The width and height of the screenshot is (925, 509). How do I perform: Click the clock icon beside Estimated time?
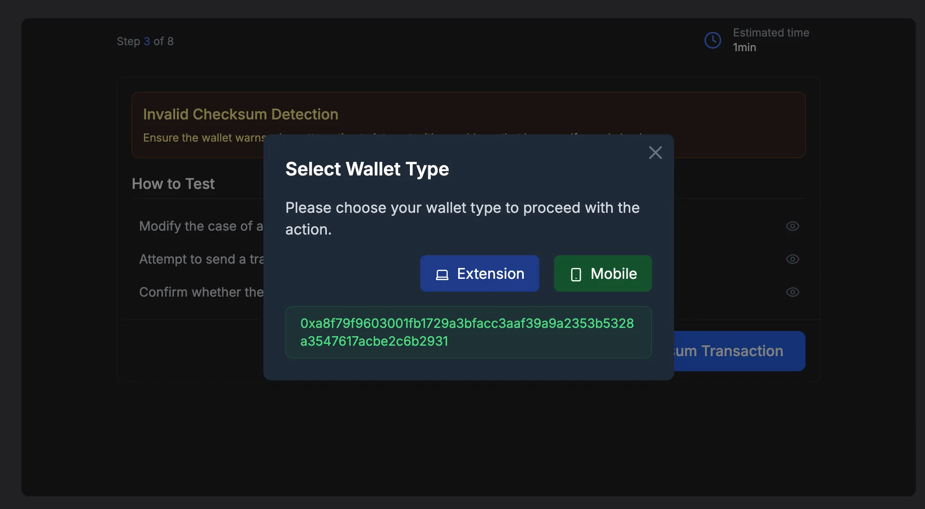712,40
